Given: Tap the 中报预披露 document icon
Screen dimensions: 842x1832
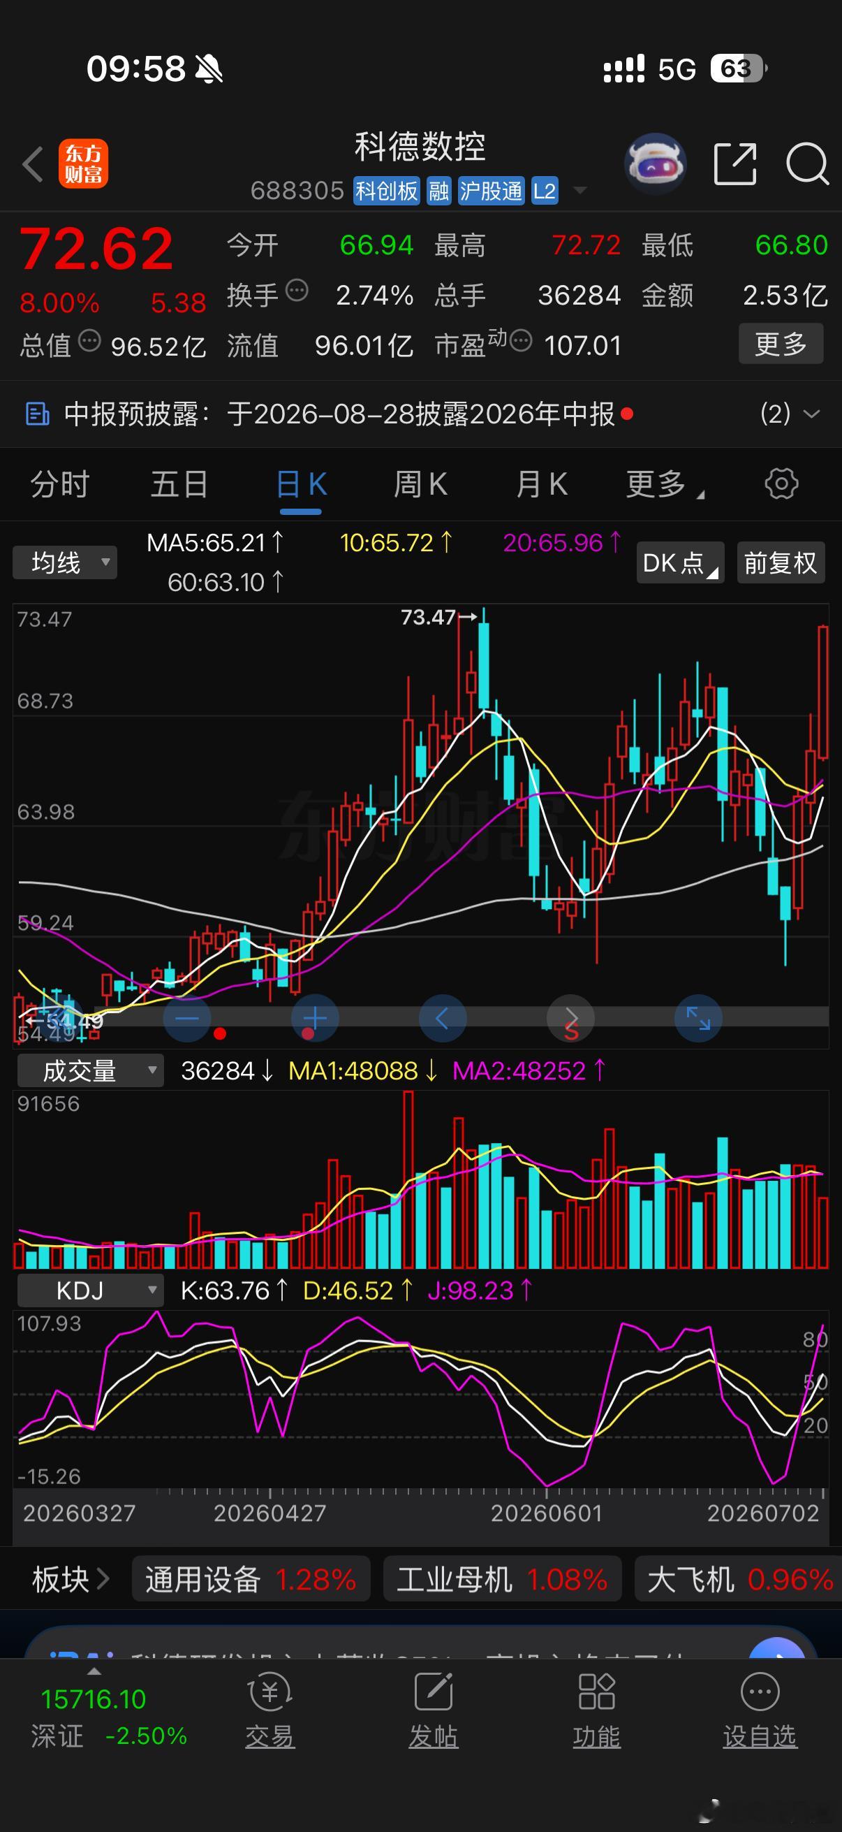Looking at the screenshot, I should tap(37, 414).
